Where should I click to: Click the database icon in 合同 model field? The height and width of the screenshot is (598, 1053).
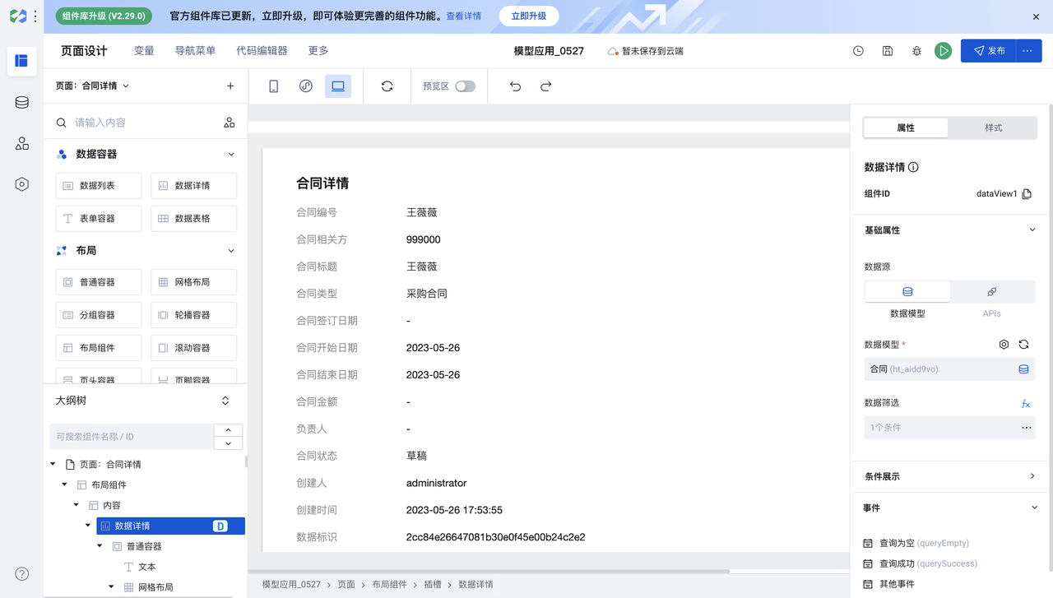pos(1024,369)
